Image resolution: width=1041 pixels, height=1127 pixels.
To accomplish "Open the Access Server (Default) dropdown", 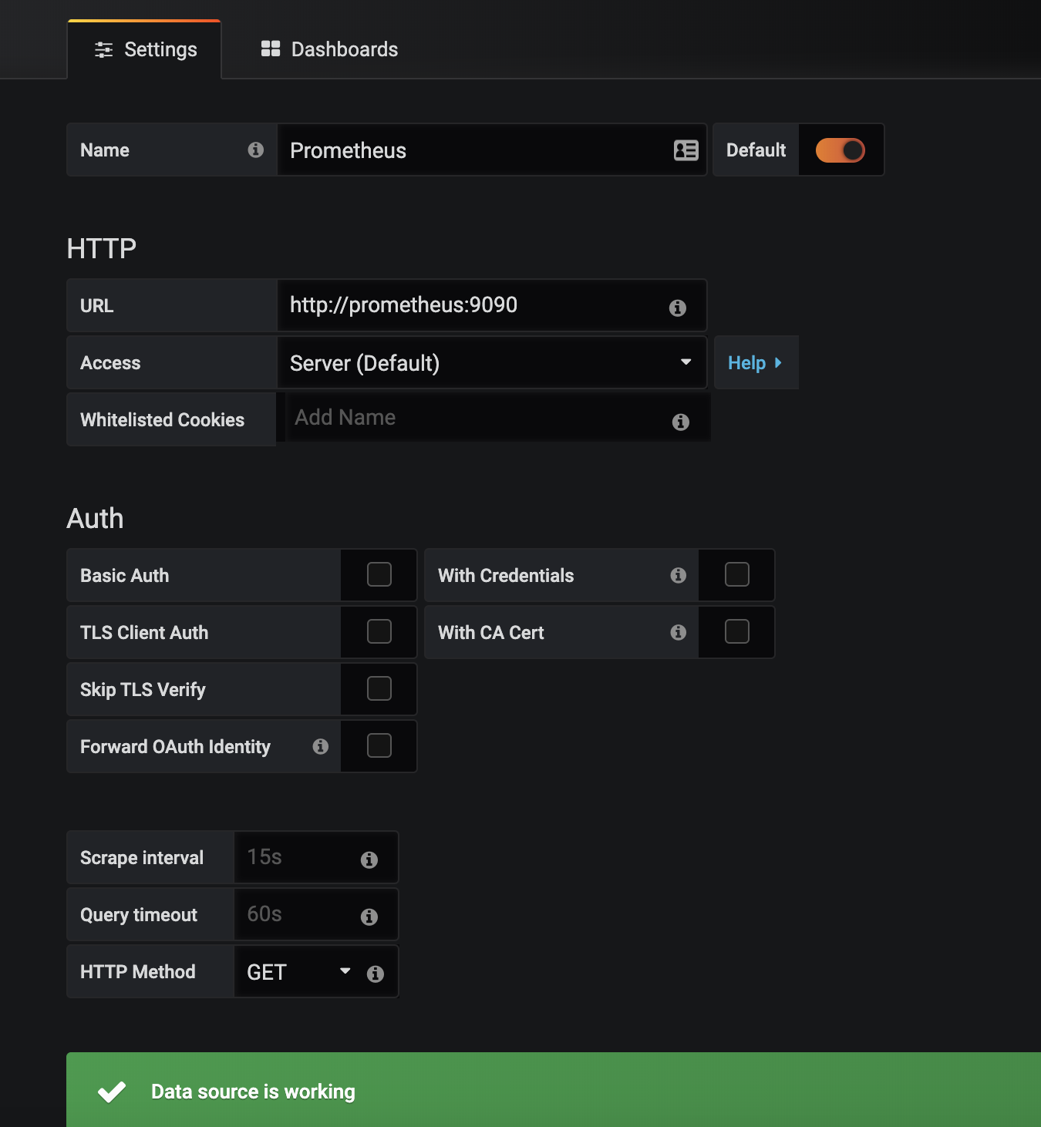I will click(x=492, y=362).
